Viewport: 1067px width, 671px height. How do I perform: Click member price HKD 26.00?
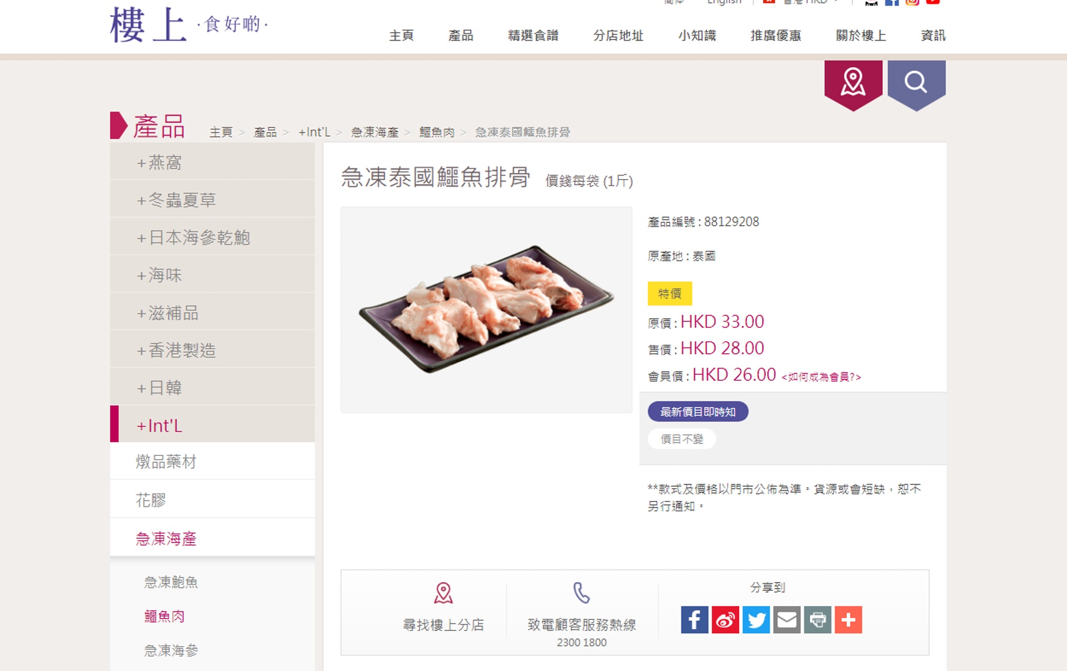coord(734,375)
